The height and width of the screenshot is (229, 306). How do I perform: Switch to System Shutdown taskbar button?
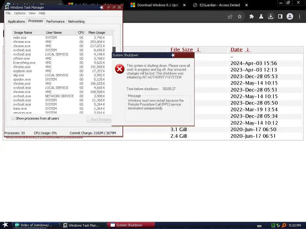[x=131, y=225]
